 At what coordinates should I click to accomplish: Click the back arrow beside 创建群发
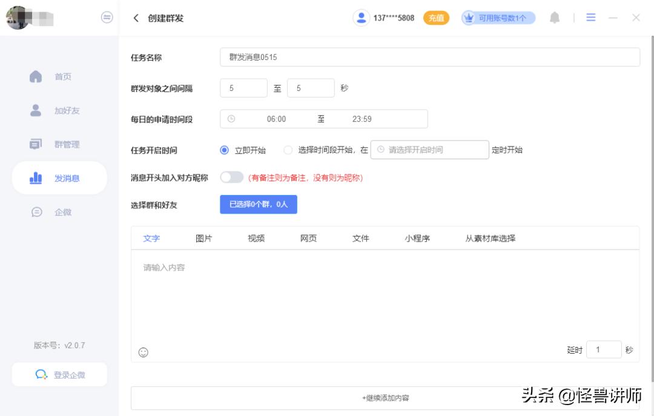pyautogui.click(x=136, y=18)
